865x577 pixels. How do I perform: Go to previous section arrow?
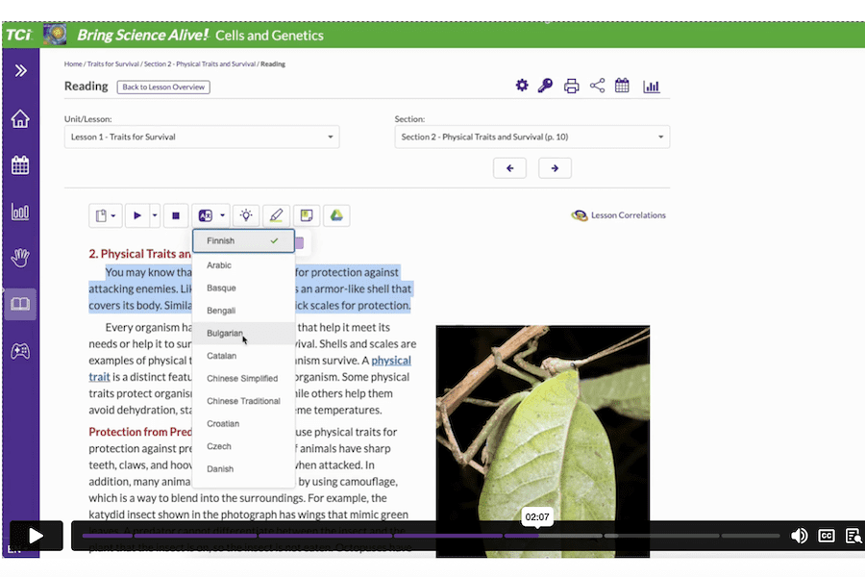click(509, 168)
